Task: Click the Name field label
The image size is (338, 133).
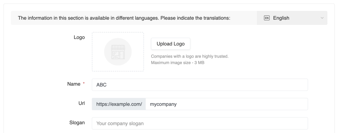Action: click(x=74, y=84)
